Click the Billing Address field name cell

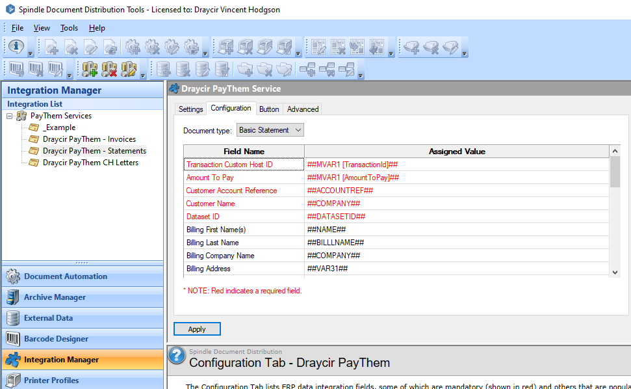[x=244, y=269]
